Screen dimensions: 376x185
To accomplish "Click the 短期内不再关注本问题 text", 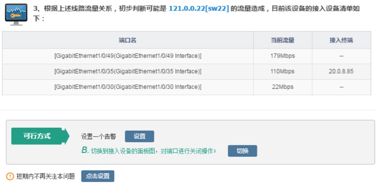I will coord(45,176).
